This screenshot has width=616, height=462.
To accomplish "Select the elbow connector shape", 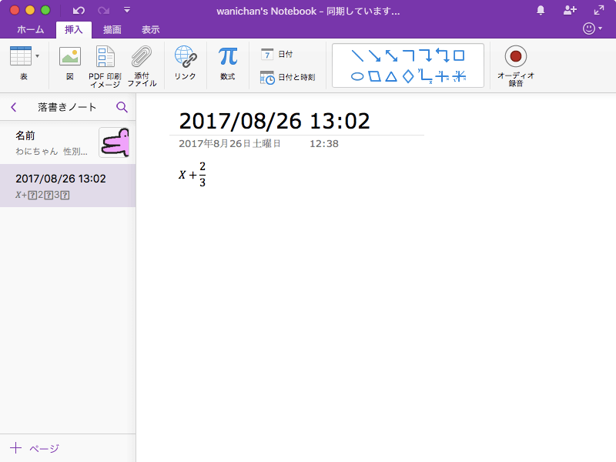I will (409, 55).
